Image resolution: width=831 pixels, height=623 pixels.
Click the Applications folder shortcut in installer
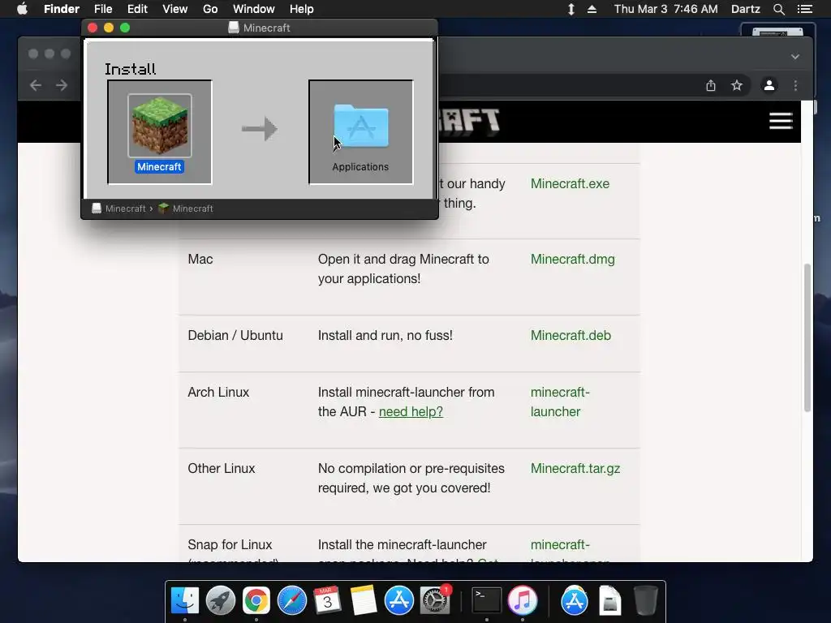click(x=361, y=126)
